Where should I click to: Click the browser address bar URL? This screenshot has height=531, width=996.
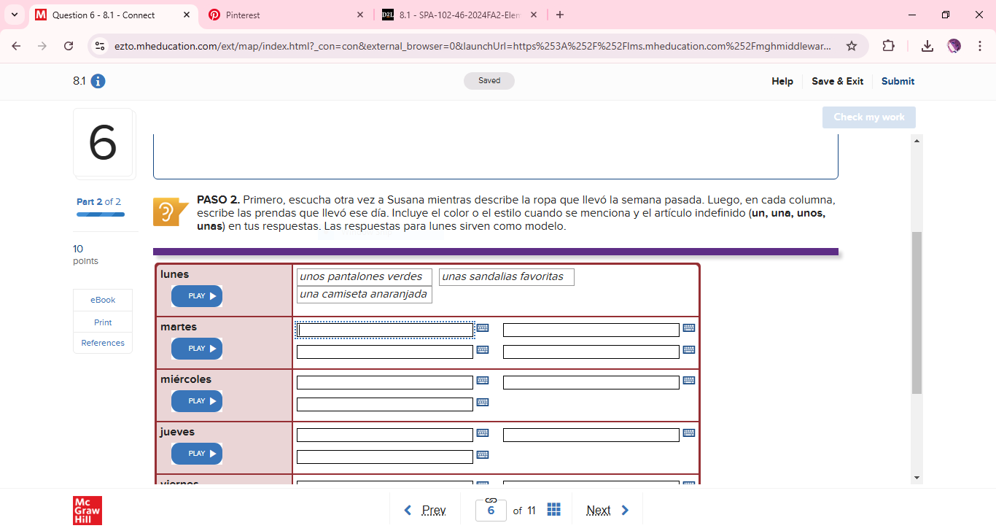pos(472,46)
